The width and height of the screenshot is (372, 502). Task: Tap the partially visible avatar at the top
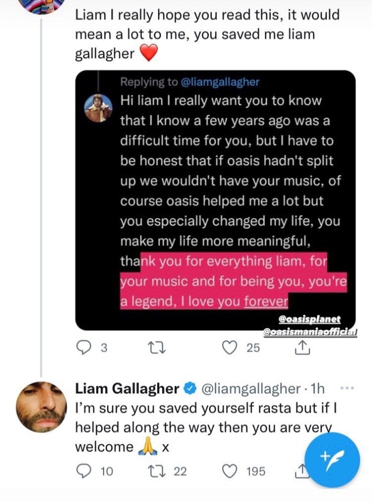point(46,5)
